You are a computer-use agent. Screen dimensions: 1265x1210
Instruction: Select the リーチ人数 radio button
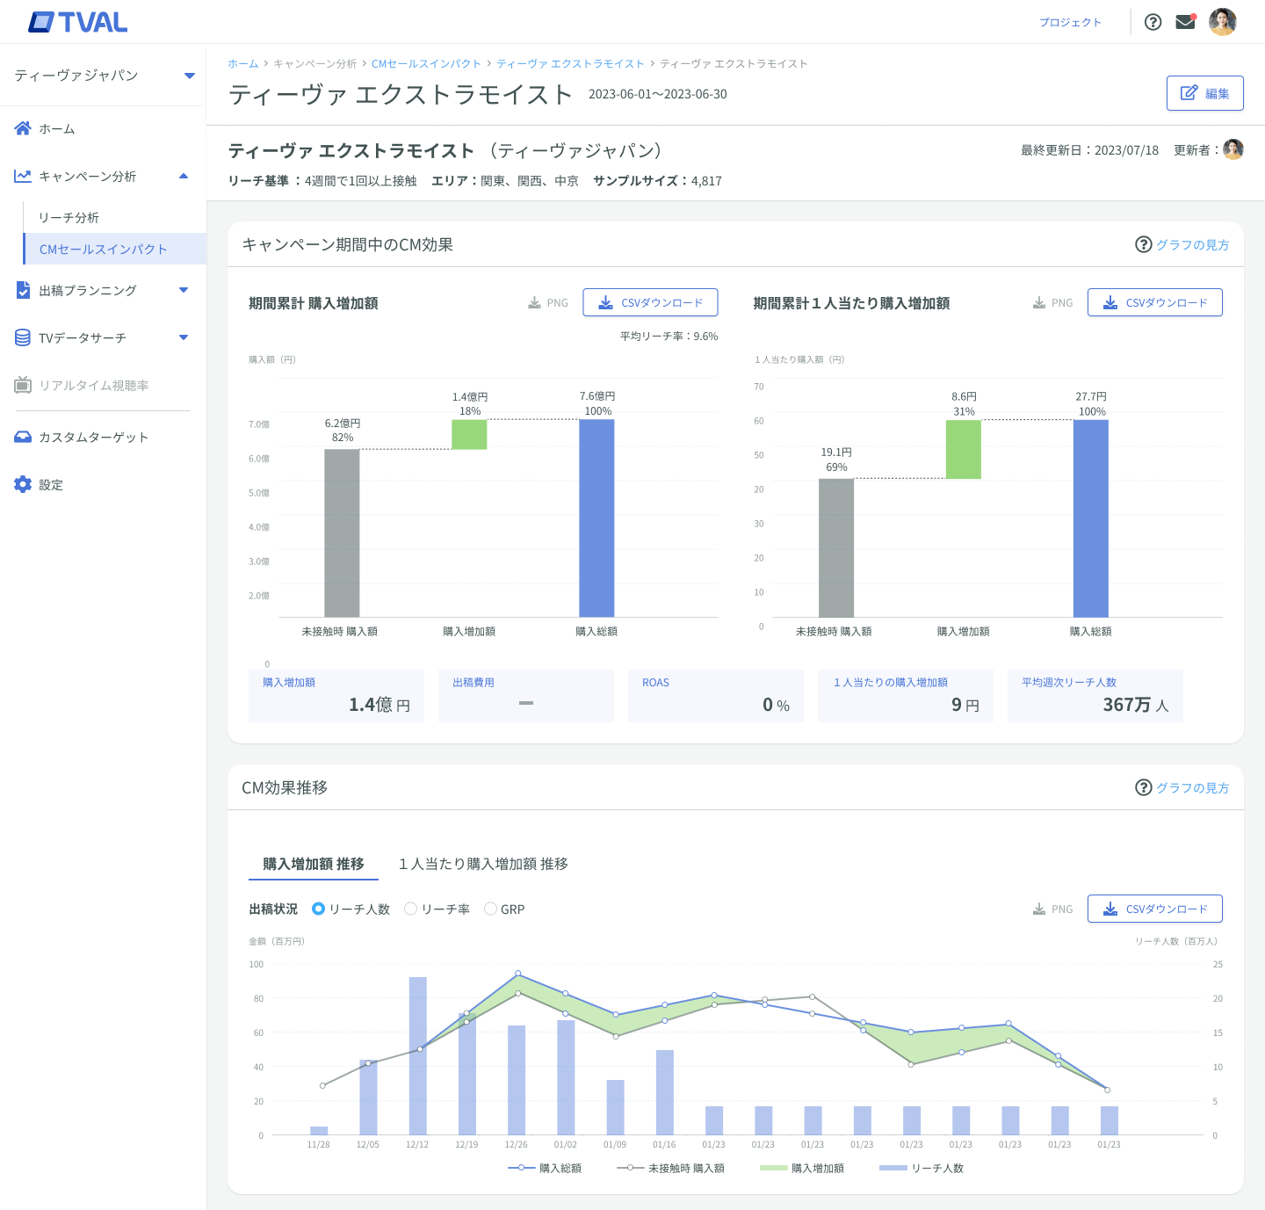point(318,909)
